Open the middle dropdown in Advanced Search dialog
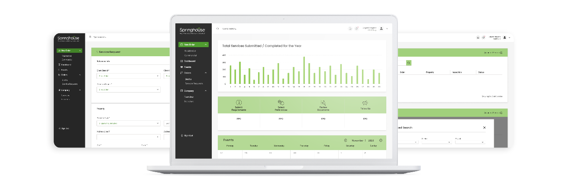This screenshot has width=569, height=189. tap(436, 142)
